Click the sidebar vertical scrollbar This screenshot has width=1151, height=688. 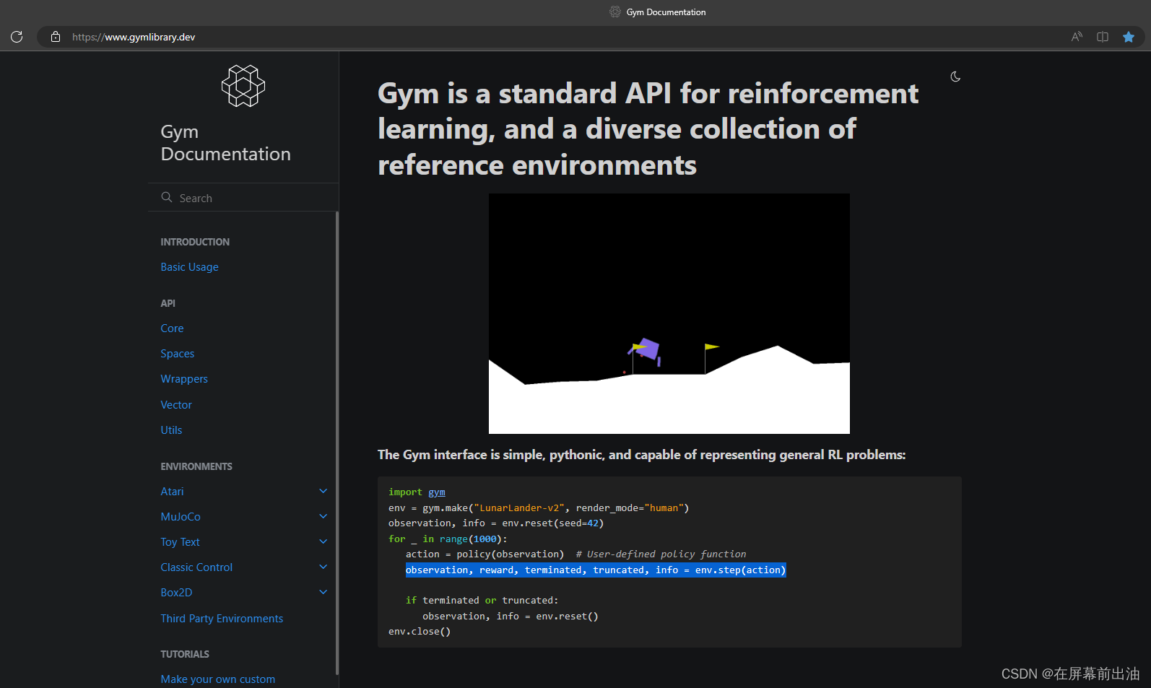(336, 443)
